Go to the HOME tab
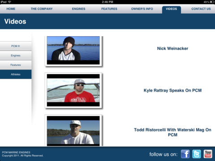The height and width of the screenshot is (161, 215). pyautogui.click(x=11, y=9)
